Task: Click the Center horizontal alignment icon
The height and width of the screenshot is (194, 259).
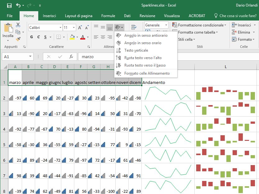Action: (x=103, y=37)
